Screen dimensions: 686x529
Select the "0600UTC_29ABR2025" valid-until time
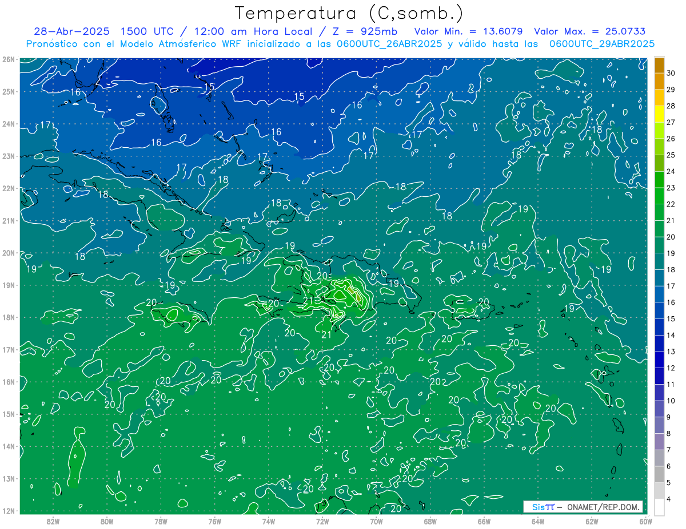tap(602, 44)
